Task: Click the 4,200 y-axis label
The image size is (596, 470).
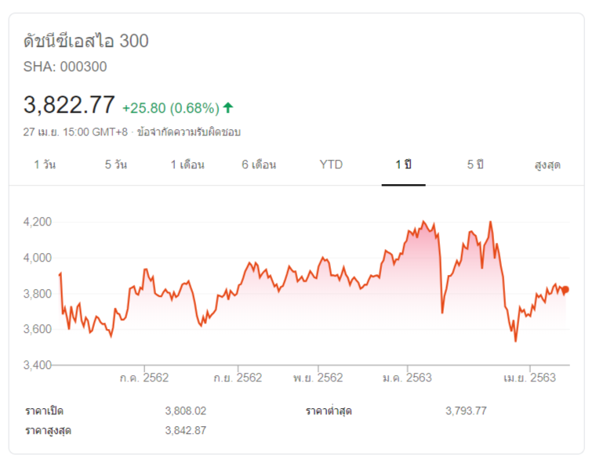Action: click(x=38, y=222)
